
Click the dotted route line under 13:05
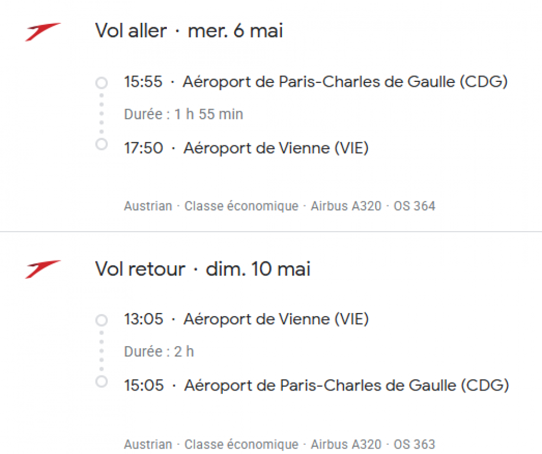[101, 351]
